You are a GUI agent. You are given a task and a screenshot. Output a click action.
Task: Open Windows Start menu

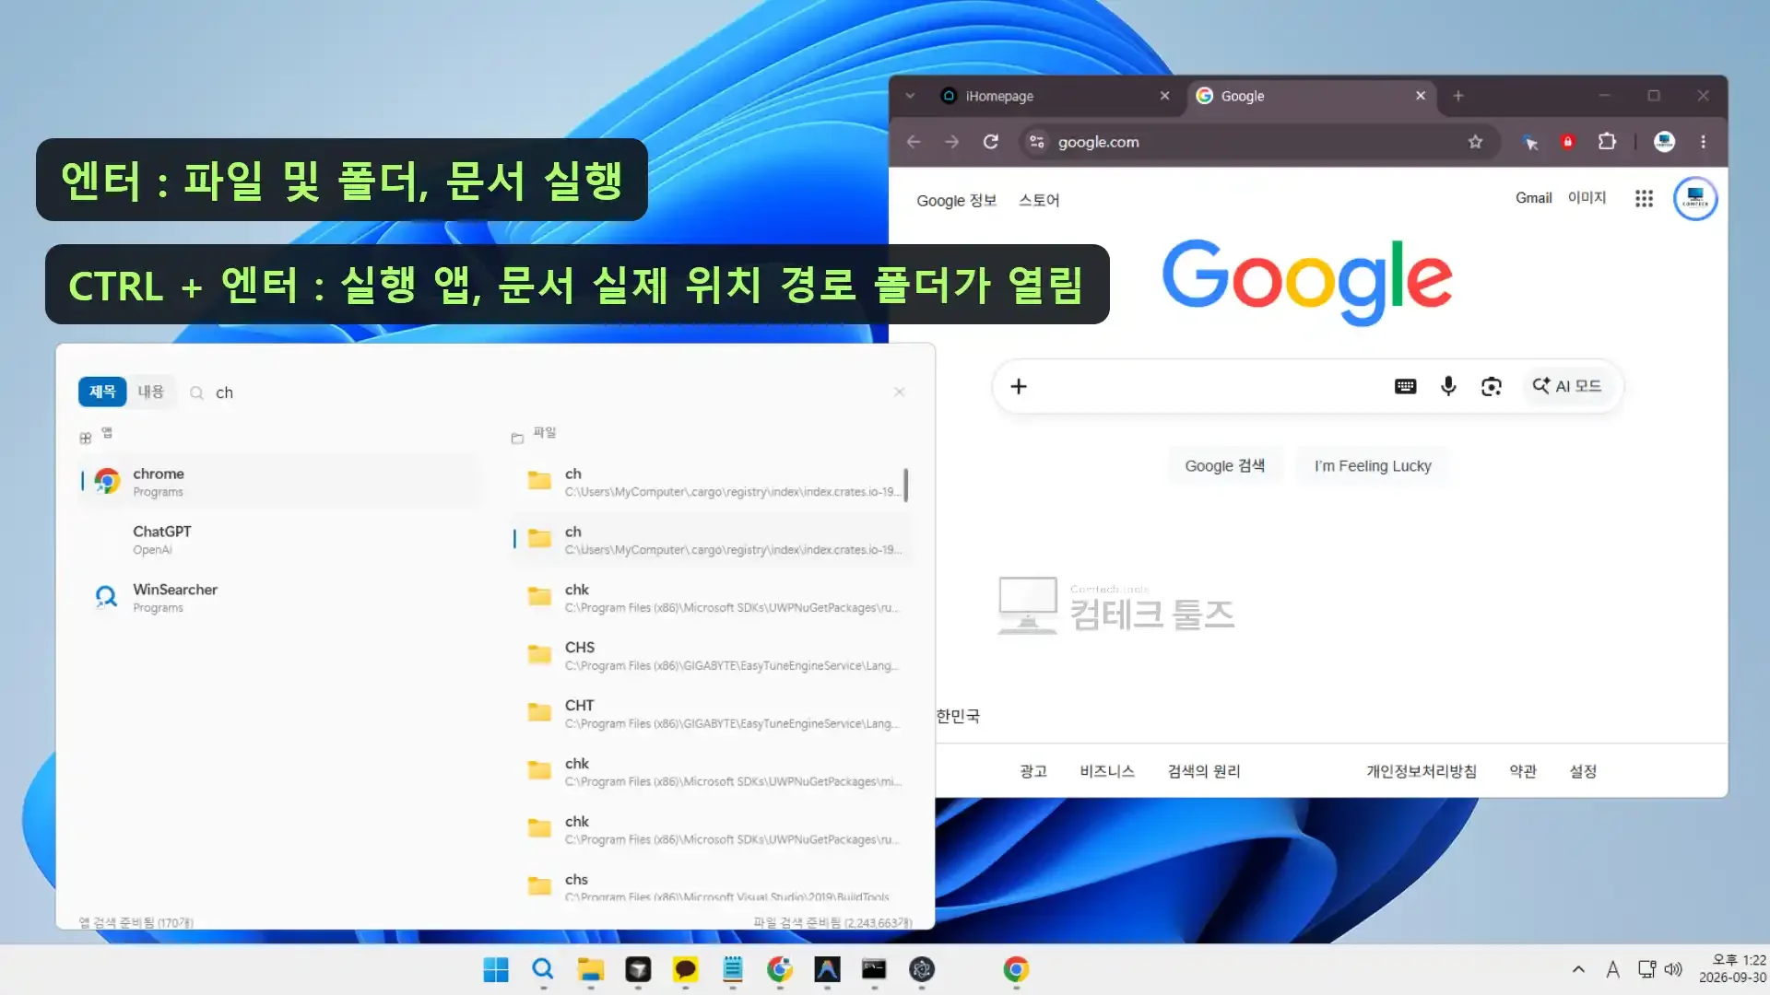[496, 969]
